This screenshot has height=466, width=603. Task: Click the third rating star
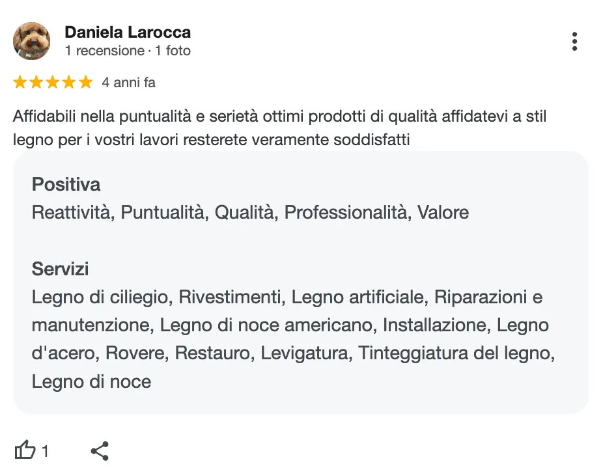pyautogui.click(x=53, y=83)
